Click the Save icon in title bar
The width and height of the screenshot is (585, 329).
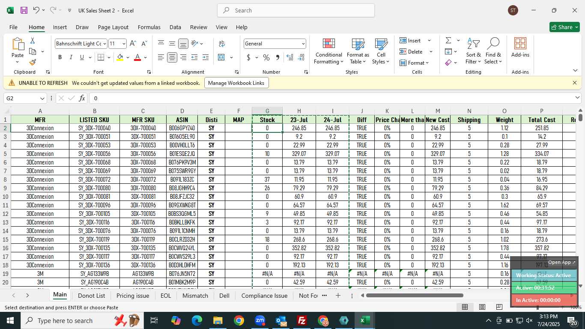pyautogui.click(x=24, y=10)
